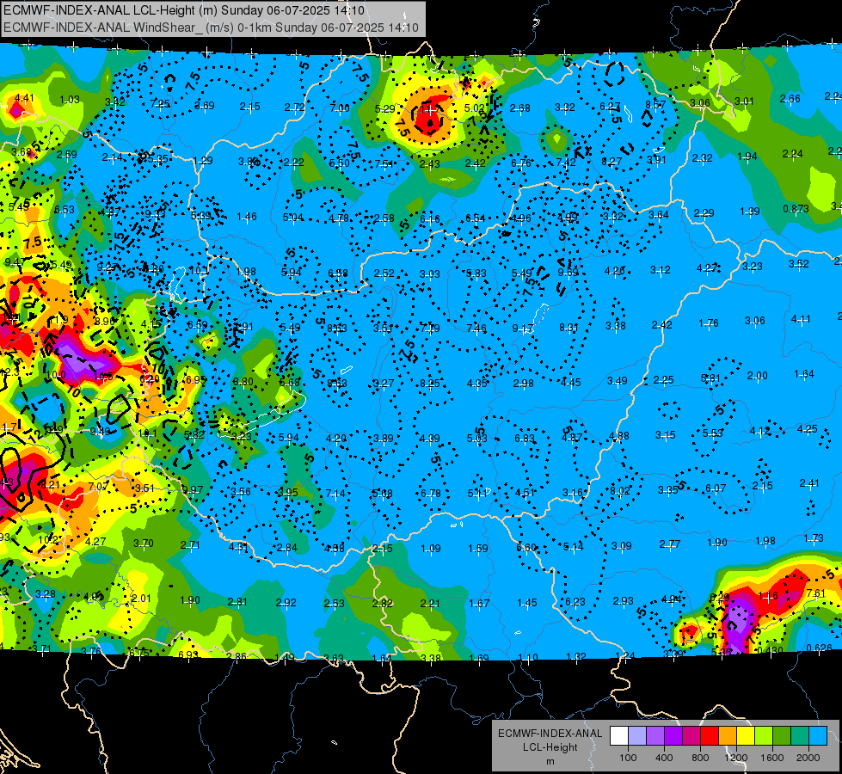Select grid value 4.41
842x774 pixels.
coord(24,98)
